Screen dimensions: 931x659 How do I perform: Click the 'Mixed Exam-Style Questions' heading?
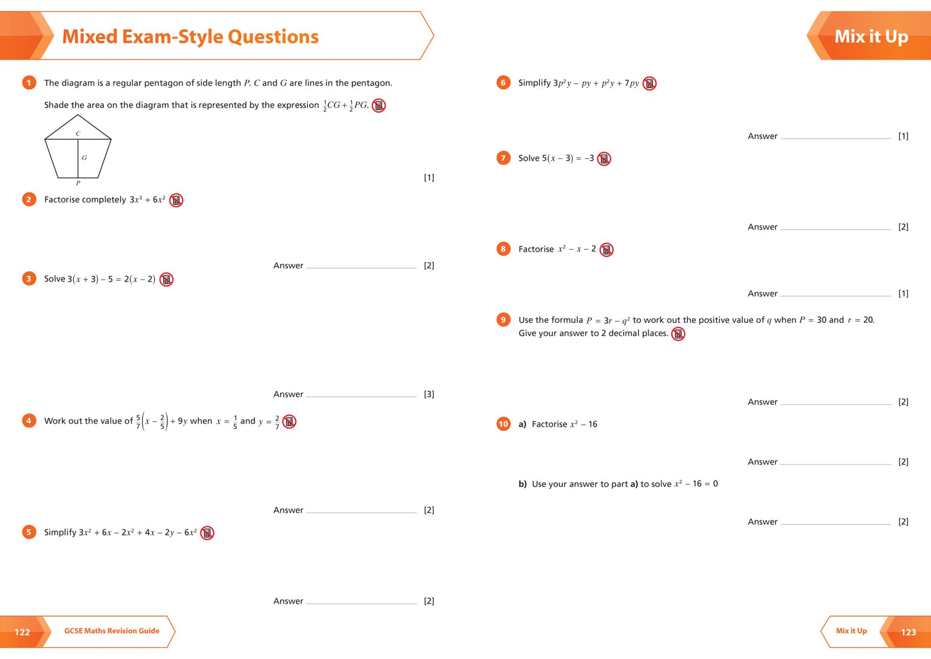(x=191, y=37)
